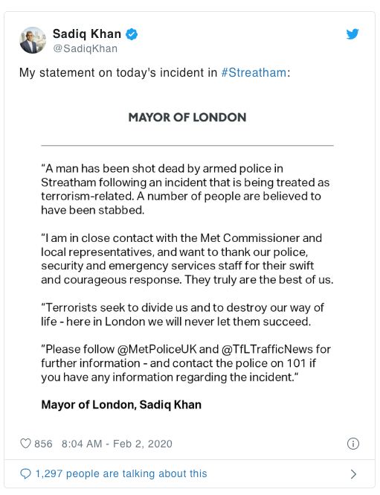Open Sadiq Khan's profile picture
Viewport: 380px width, 495px height.
pyautogui.click(x=33, y=40)
